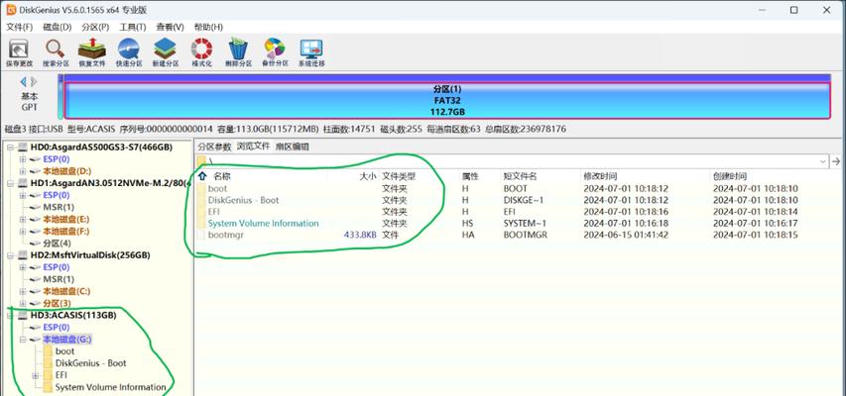846x396 pixels.
Task: Select the bootmgr file name in list
Action: tap(226, 235)
